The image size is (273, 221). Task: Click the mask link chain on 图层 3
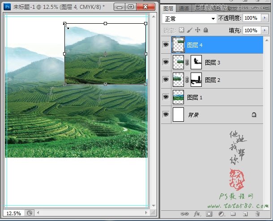tap(187, 62)
